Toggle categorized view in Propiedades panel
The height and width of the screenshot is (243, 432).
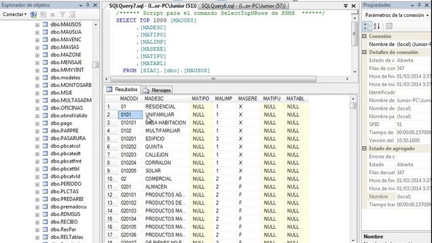click(367, 26)
